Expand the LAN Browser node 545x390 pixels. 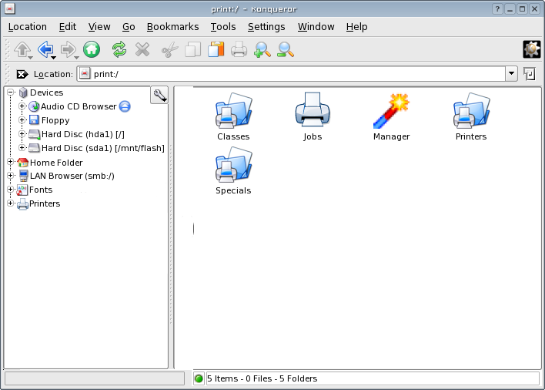(x=11, y=175)
